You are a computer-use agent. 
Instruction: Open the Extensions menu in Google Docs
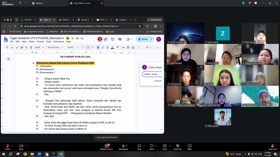[x=59, y=41]
